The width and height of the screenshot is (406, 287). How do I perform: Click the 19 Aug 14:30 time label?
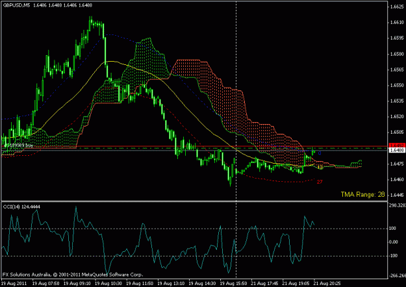(203, 283)
